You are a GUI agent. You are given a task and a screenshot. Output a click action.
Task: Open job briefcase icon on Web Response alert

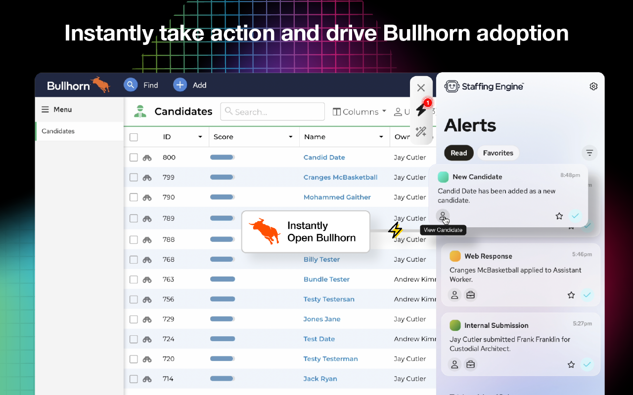point(470,295)
